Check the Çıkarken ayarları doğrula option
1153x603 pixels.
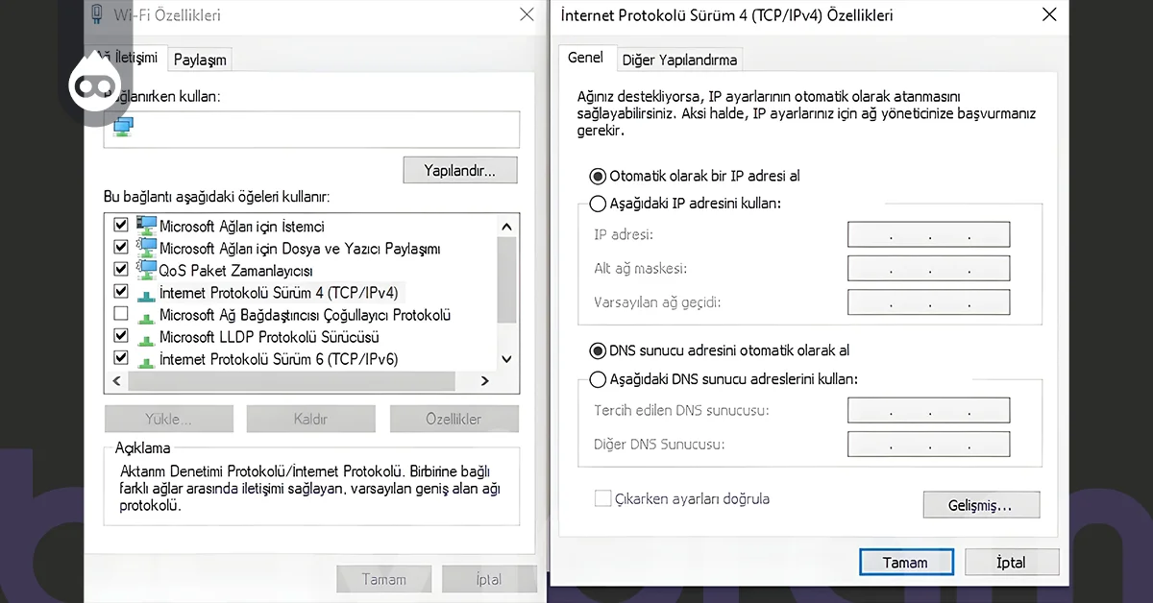[x=602, y=498]
